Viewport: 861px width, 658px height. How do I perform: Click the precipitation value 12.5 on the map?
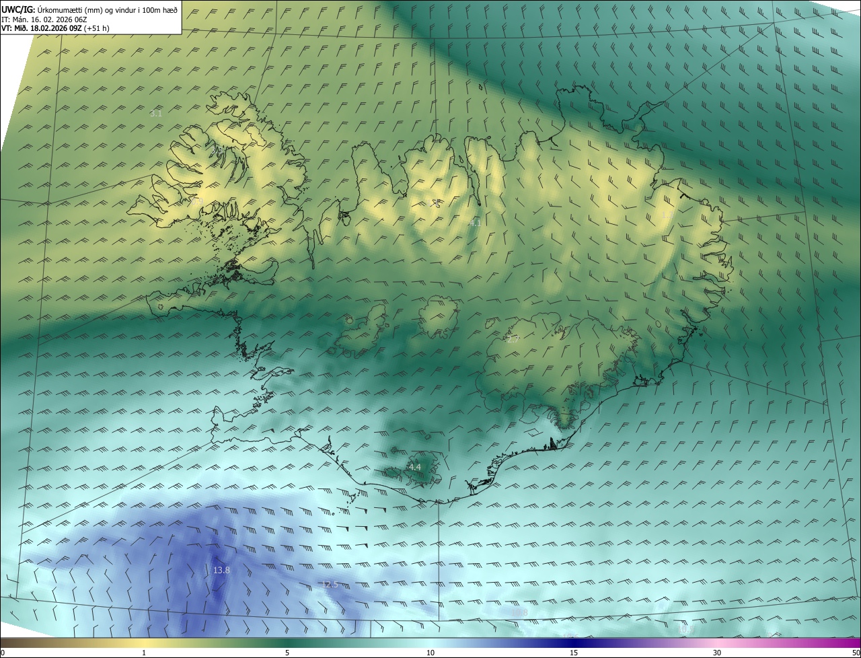[x=330, y=585]
